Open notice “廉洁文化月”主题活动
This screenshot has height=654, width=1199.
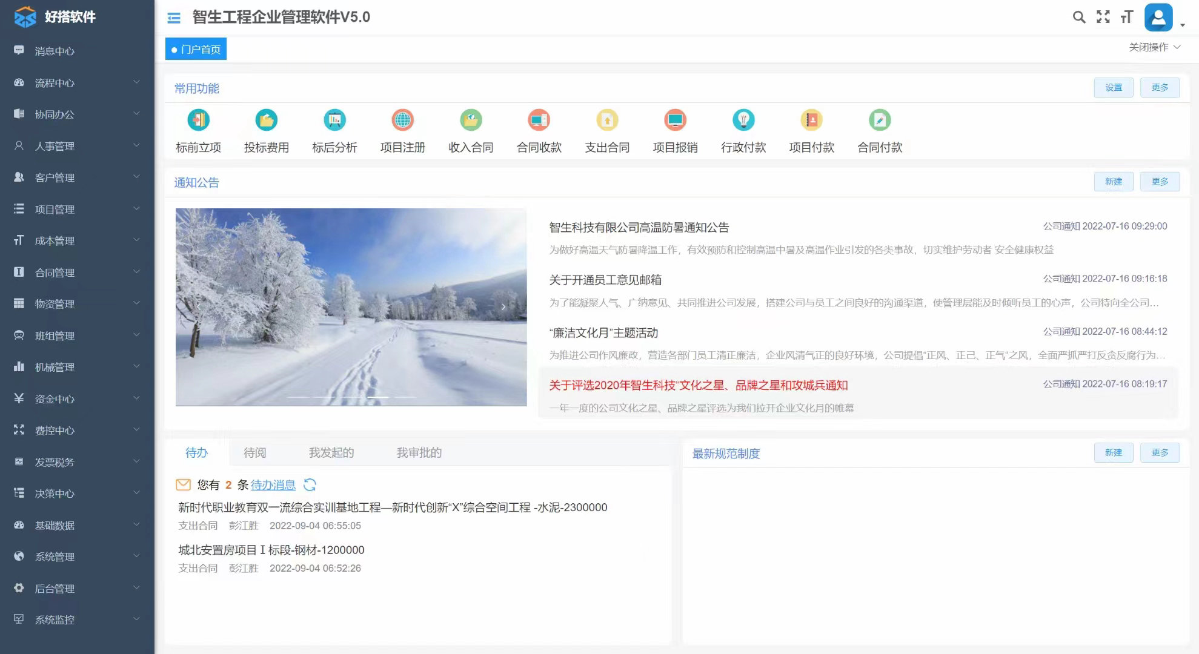(603, 332)
